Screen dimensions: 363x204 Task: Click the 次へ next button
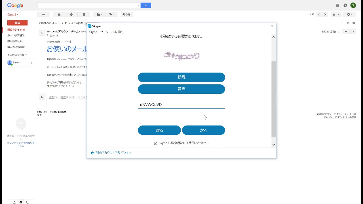[x=204, y=130]
